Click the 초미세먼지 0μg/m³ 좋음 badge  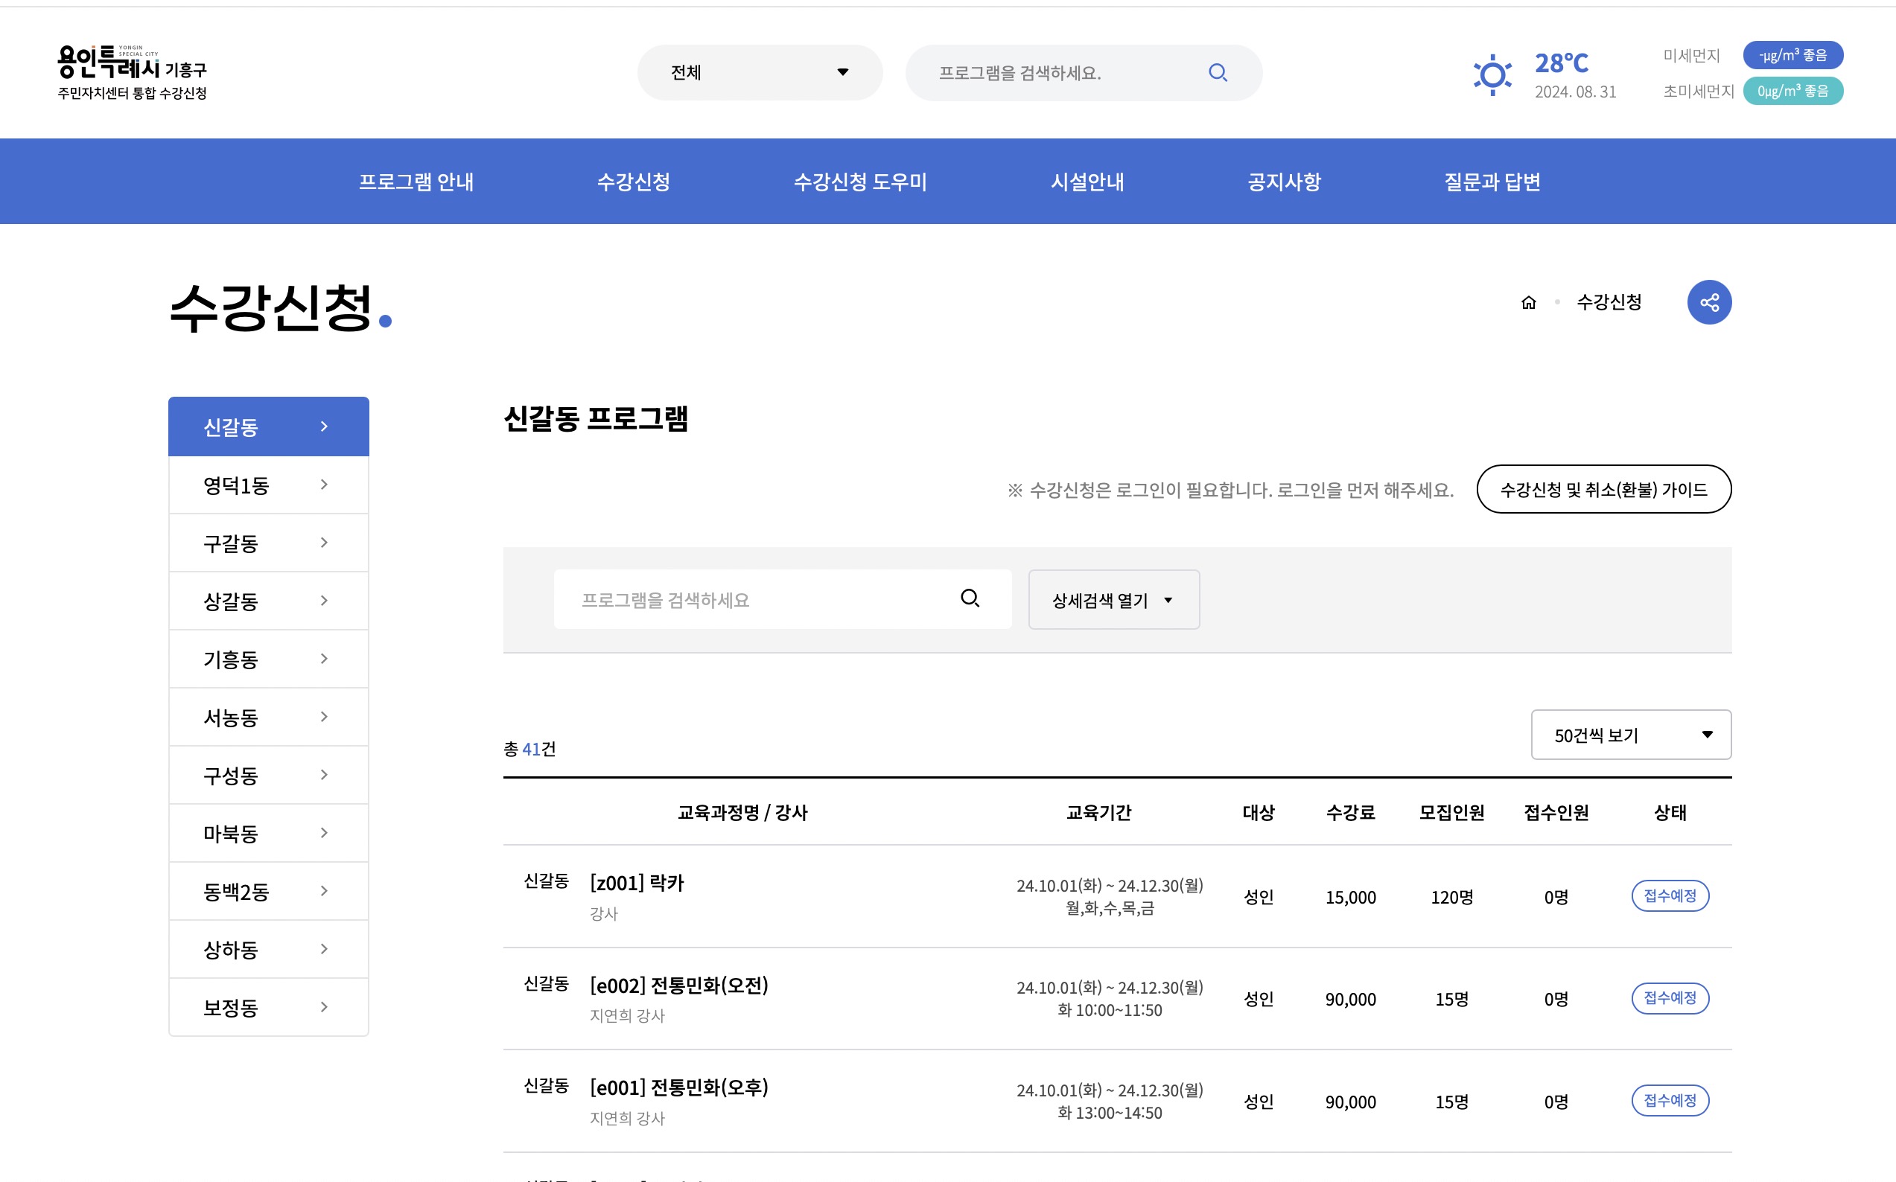pyautogui.click(x=1792, y=91)
